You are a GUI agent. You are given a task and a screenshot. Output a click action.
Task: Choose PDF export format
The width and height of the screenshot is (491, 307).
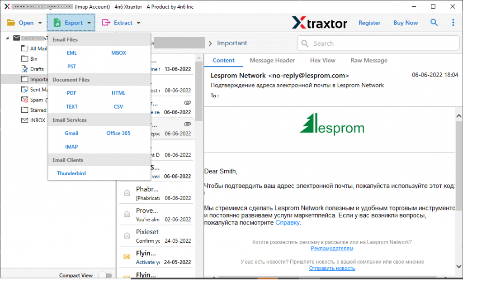click(x=71, y=93)
